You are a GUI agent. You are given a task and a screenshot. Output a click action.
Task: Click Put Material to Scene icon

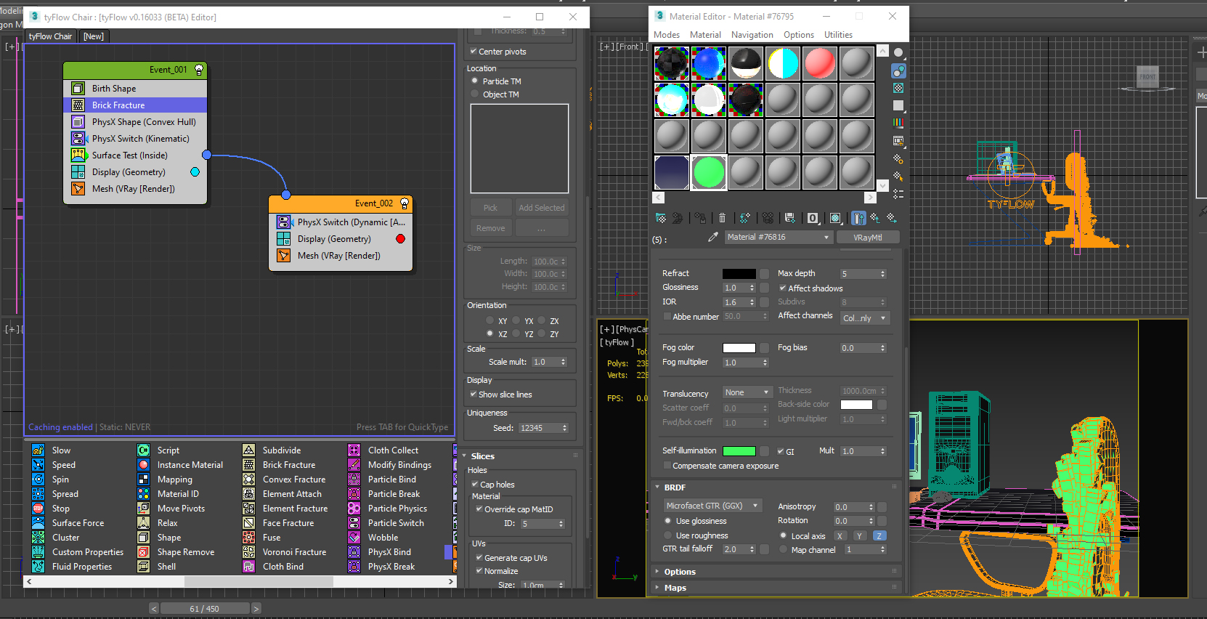[x=678, y=218]
